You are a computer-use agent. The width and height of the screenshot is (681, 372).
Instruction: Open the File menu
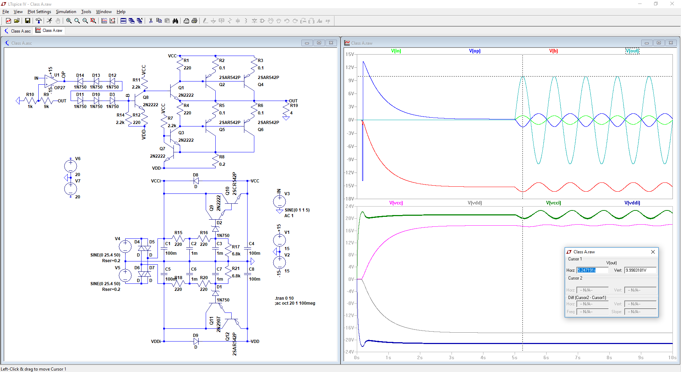click(x=6, y=12)
